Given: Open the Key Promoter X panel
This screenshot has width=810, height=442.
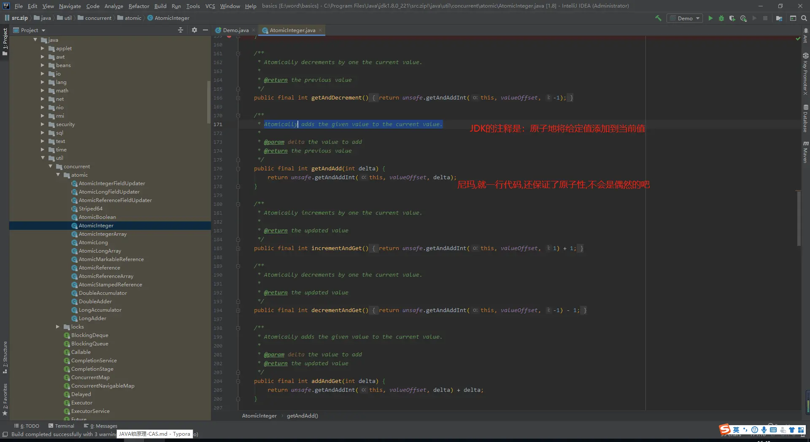Looking at the screenshot, I should (x=805, y=74).
